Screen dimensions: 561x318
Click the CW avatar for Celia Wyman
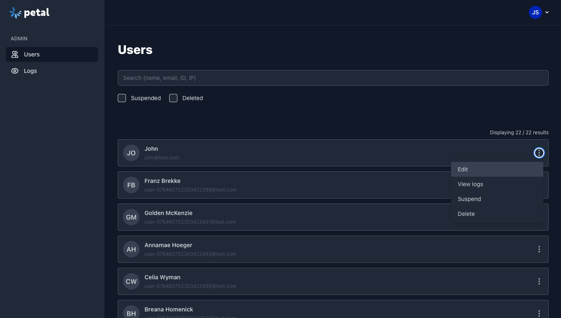point(131,281)
